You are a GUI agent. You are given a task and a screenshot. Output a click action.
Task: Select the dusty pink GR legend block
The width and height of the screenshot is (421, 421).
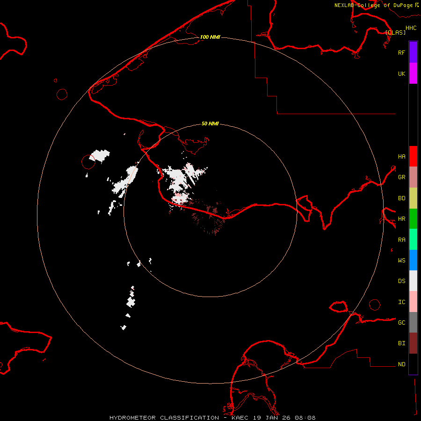pyautogui.click(x=413, y=177)
